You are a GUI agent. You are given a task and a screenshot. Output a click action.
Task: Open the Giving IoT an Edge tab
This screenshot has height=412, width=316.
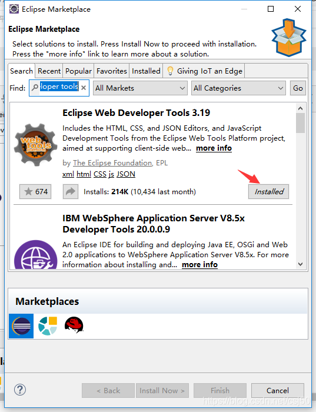coord(204,71)
